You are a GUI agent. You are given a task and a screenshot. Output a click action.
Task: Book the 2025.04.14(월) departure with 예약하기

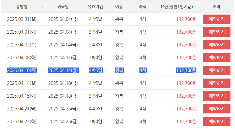(x=216, y=83)
